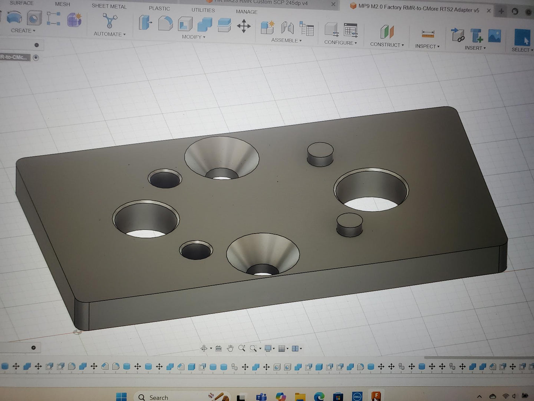
Task: Click the Zoom Window icon
Action: tap(253, 348)
